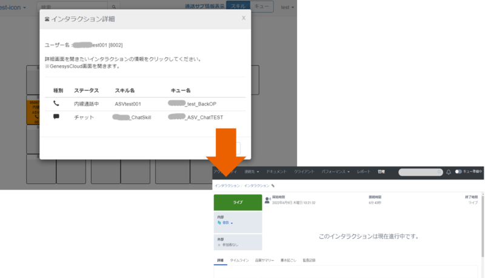Click the ASVtest001 skill name cell
485x278 pixels.
(128, 104)
